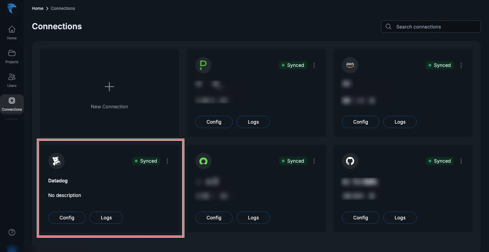Screen dimensions: 489x252
Task: Click Synced status on Datadog card
Action: (146, 161)
